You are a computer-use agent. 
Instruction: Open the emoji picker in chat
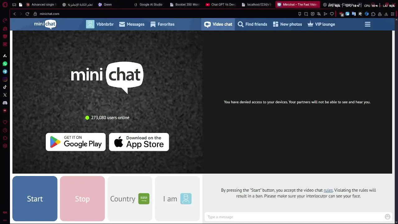(387, 217)
